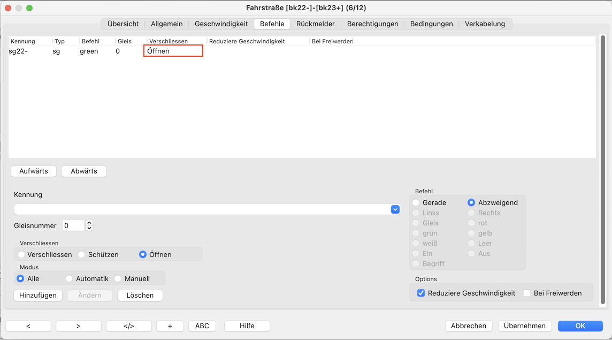Click the Gleisnummer input field

[73, 225]
